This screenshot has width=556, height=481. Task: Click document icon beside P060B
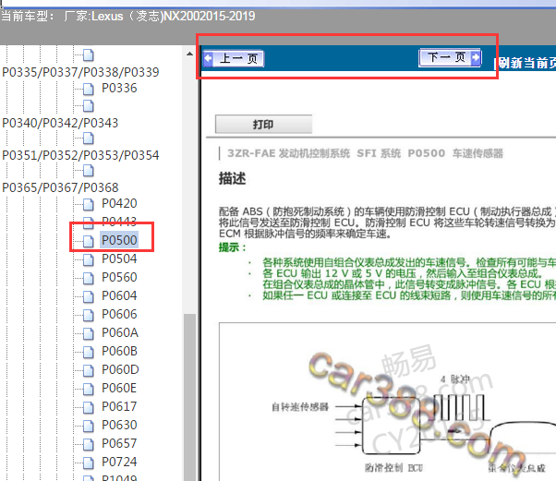click(89, 352)
